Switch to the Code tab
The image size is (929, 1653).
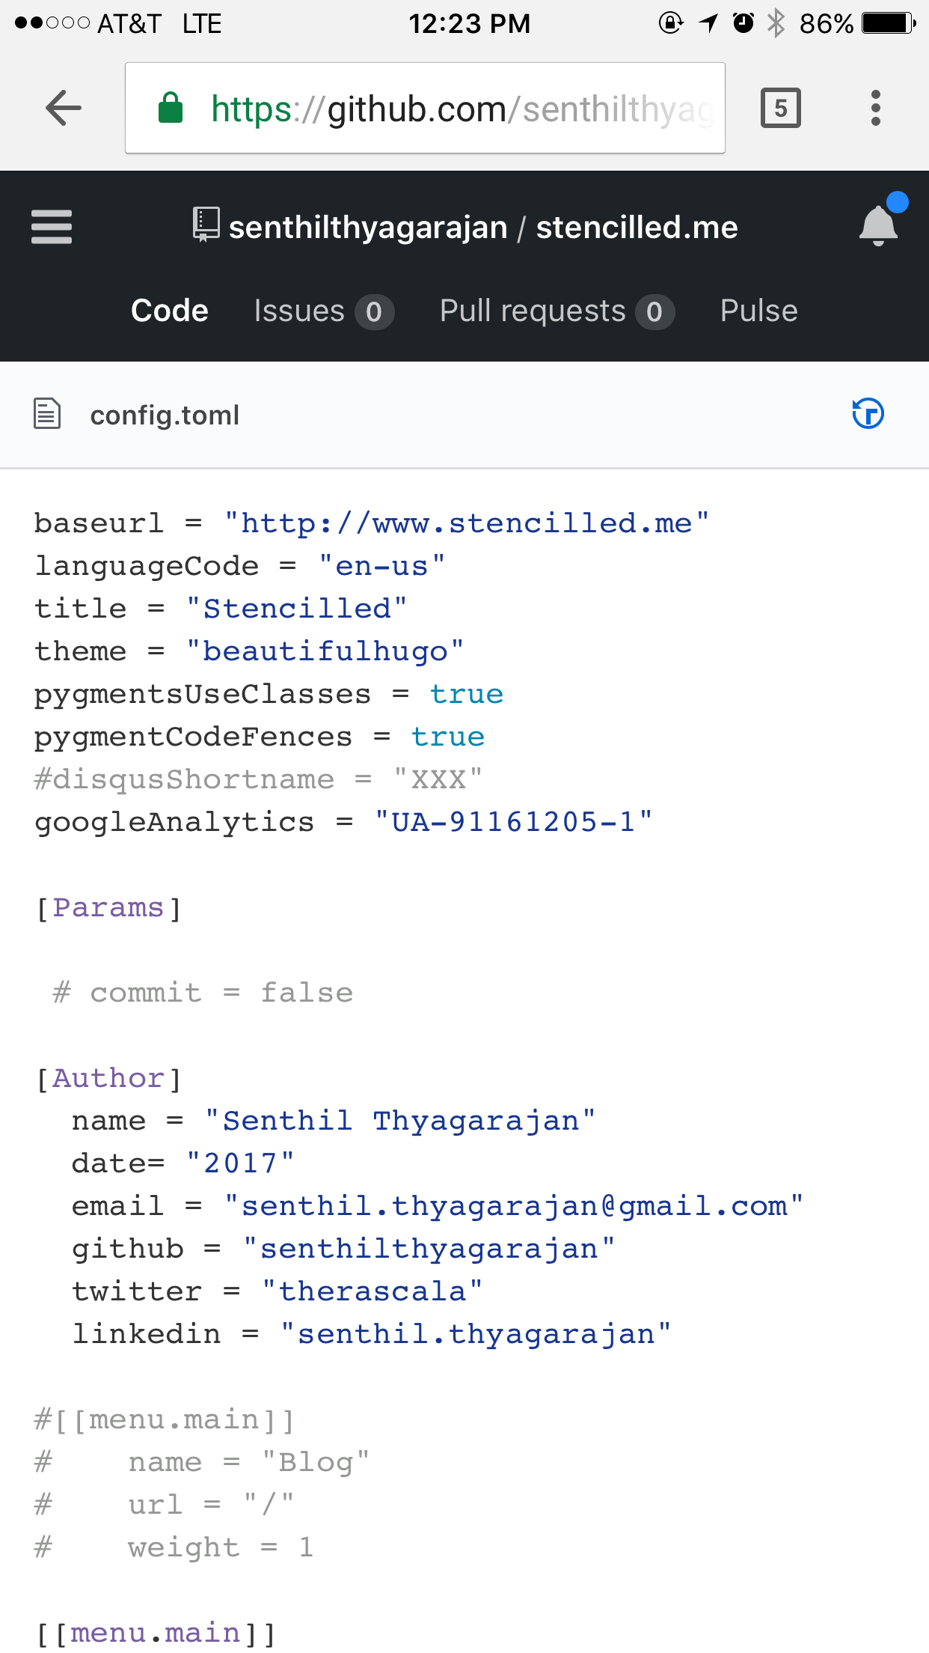coord(170,311)
